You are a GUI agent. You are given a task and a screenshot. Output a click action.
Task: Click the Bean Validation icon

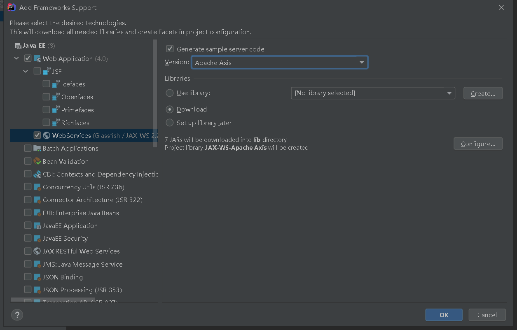(x=37, y=161)
